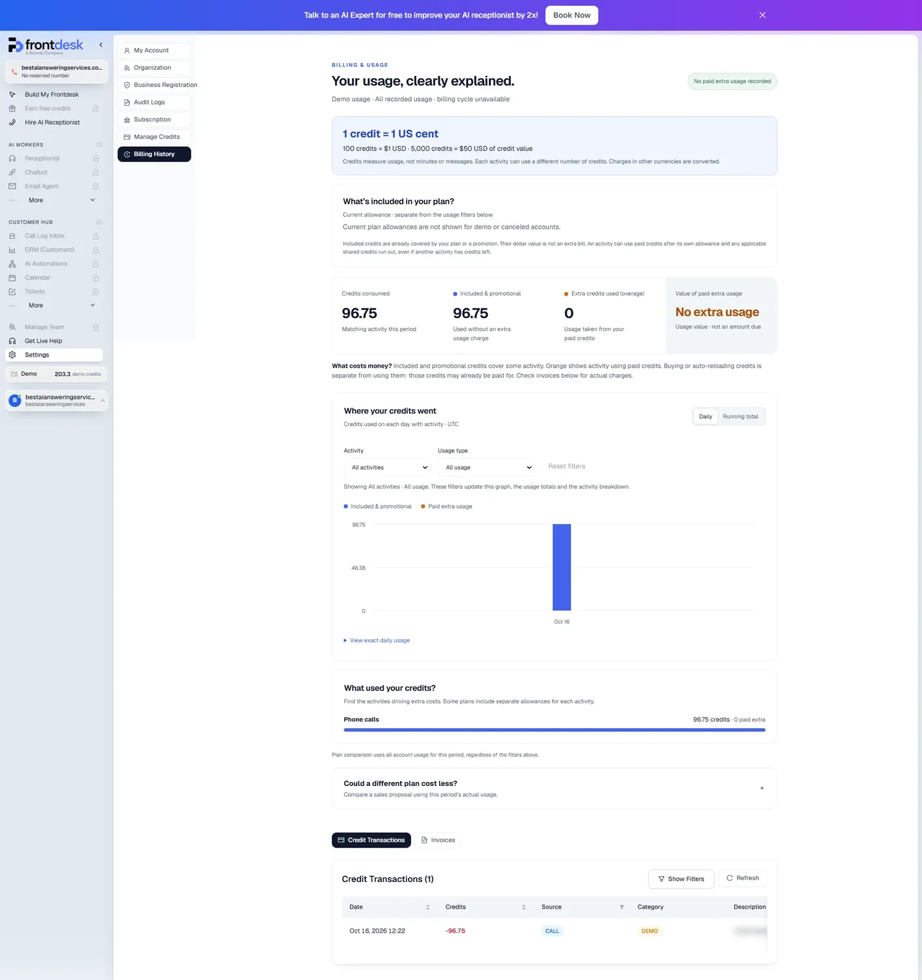Click the CRM (Customers) chart icon
The image size is (922, 980).
coord(12,250)
